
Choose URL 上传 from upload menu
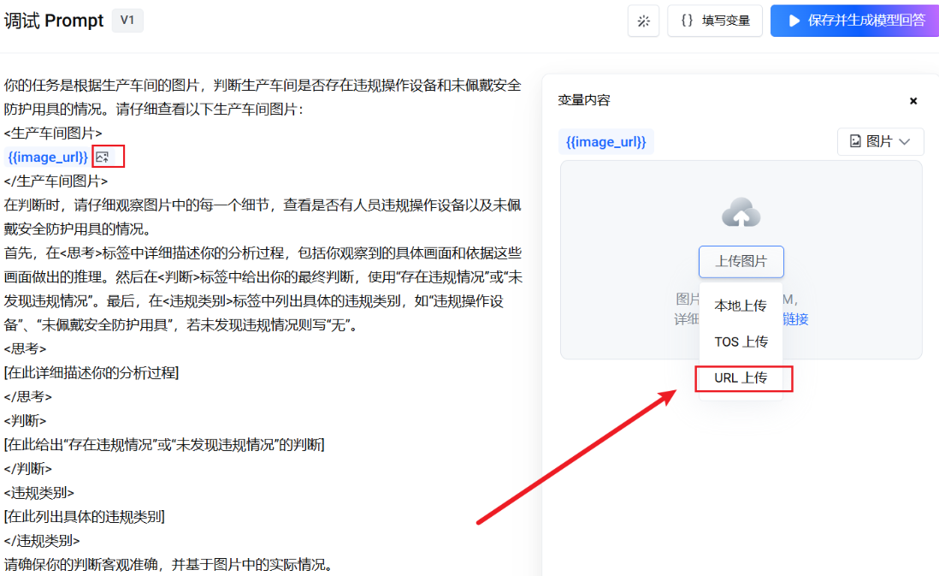[741, 378]
